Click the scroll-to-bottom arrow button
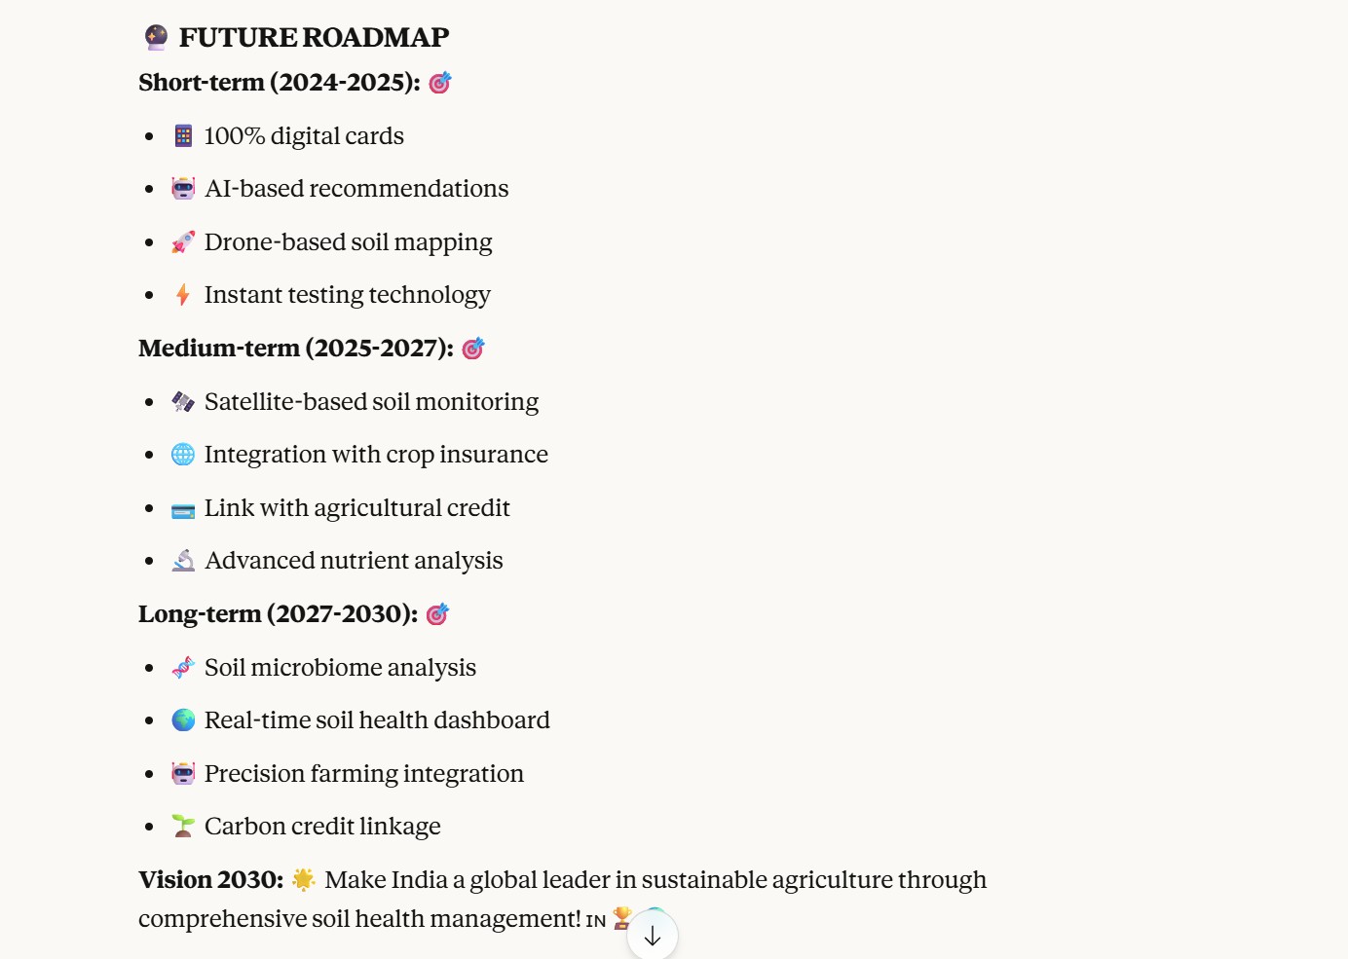1348x959 pixels. (x=653, y=936)
